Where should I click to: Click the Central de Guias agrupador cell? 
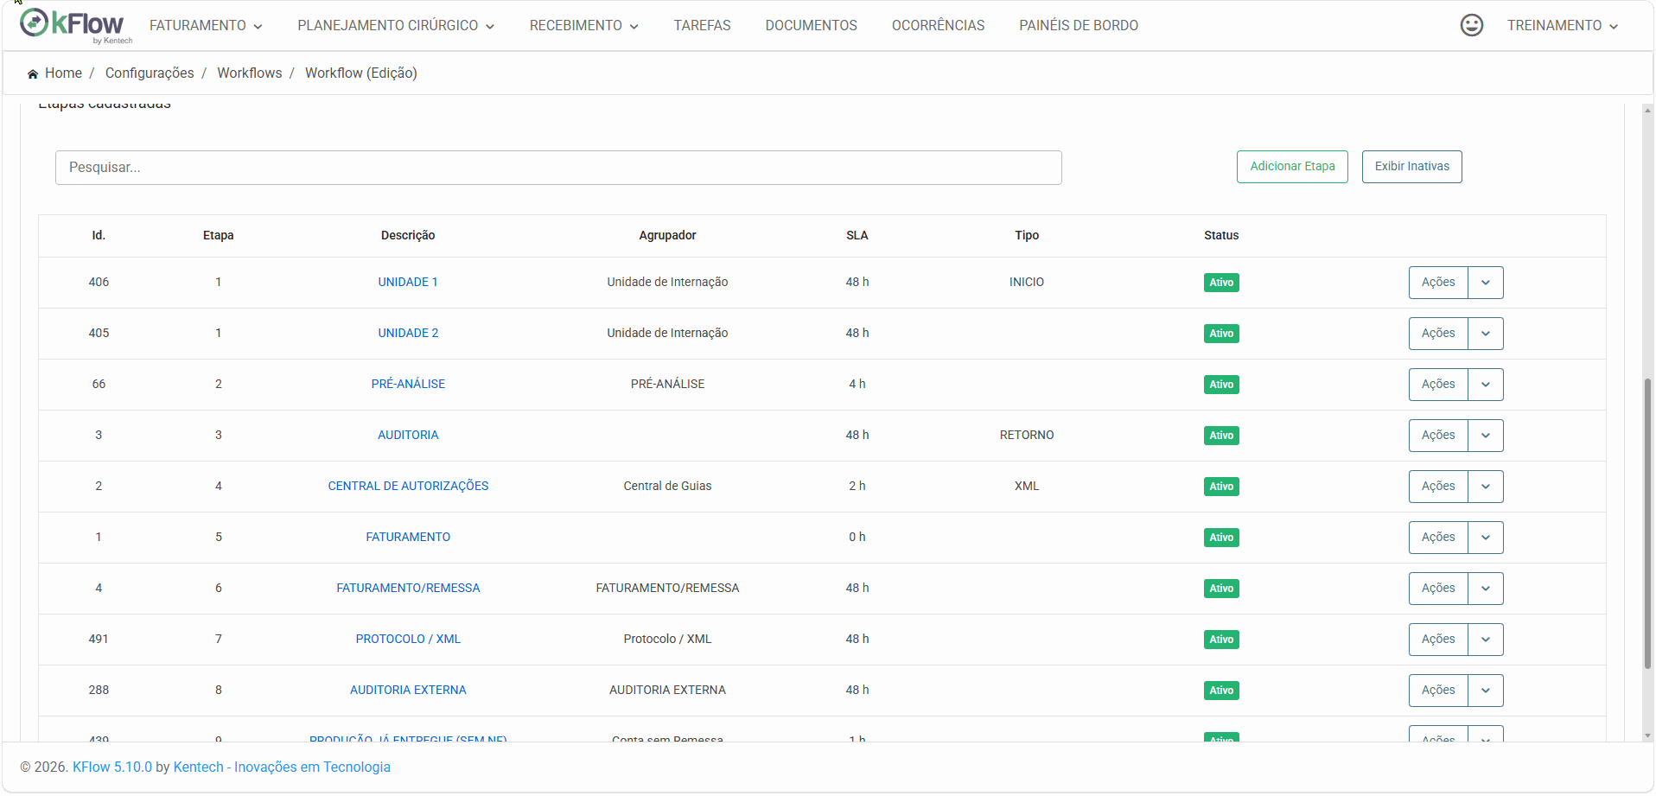[x=667, y=487]
